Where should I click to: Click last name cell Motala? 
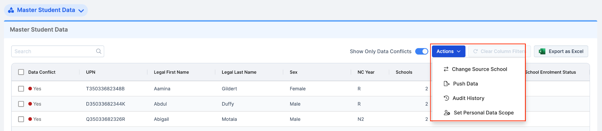229,119
